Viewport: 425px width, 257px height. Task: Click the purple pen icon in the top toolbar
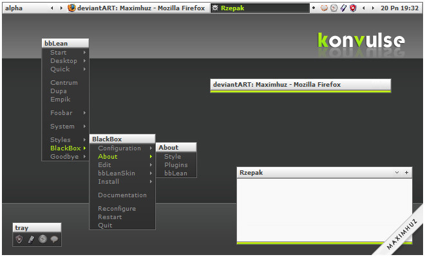point(343,8)
